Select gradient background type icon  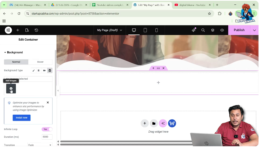(39, 70)
